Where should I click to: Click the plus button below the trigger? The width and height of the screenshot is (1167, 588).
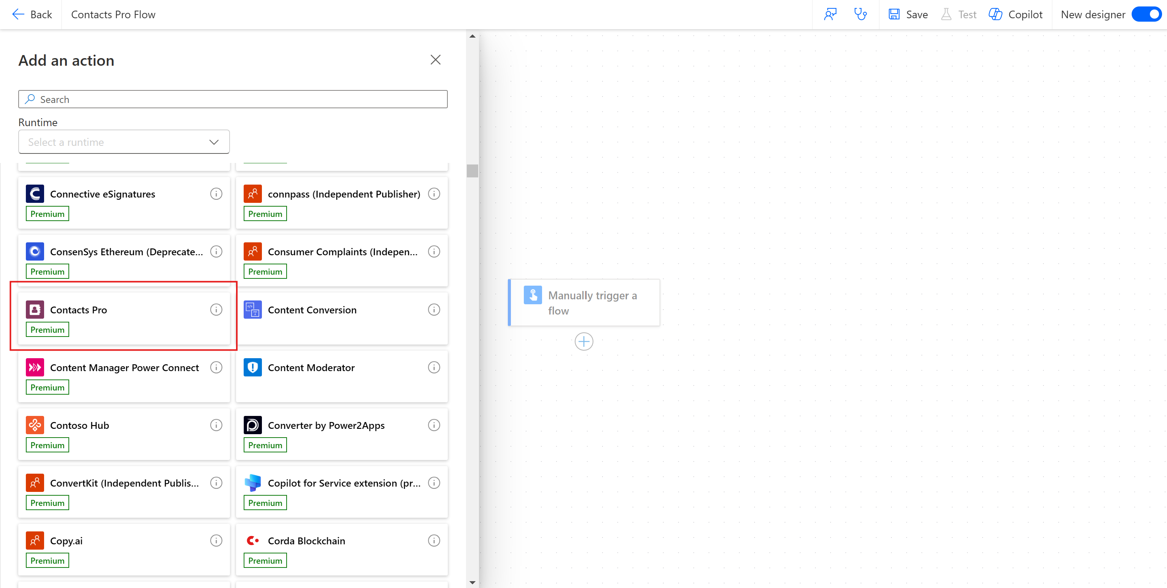point(584,341)
